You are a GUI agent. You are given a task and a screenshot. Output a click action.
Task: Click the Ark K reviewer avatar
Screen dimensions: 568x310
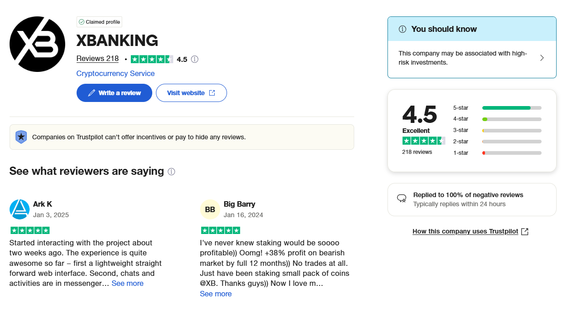pos(20,209)
